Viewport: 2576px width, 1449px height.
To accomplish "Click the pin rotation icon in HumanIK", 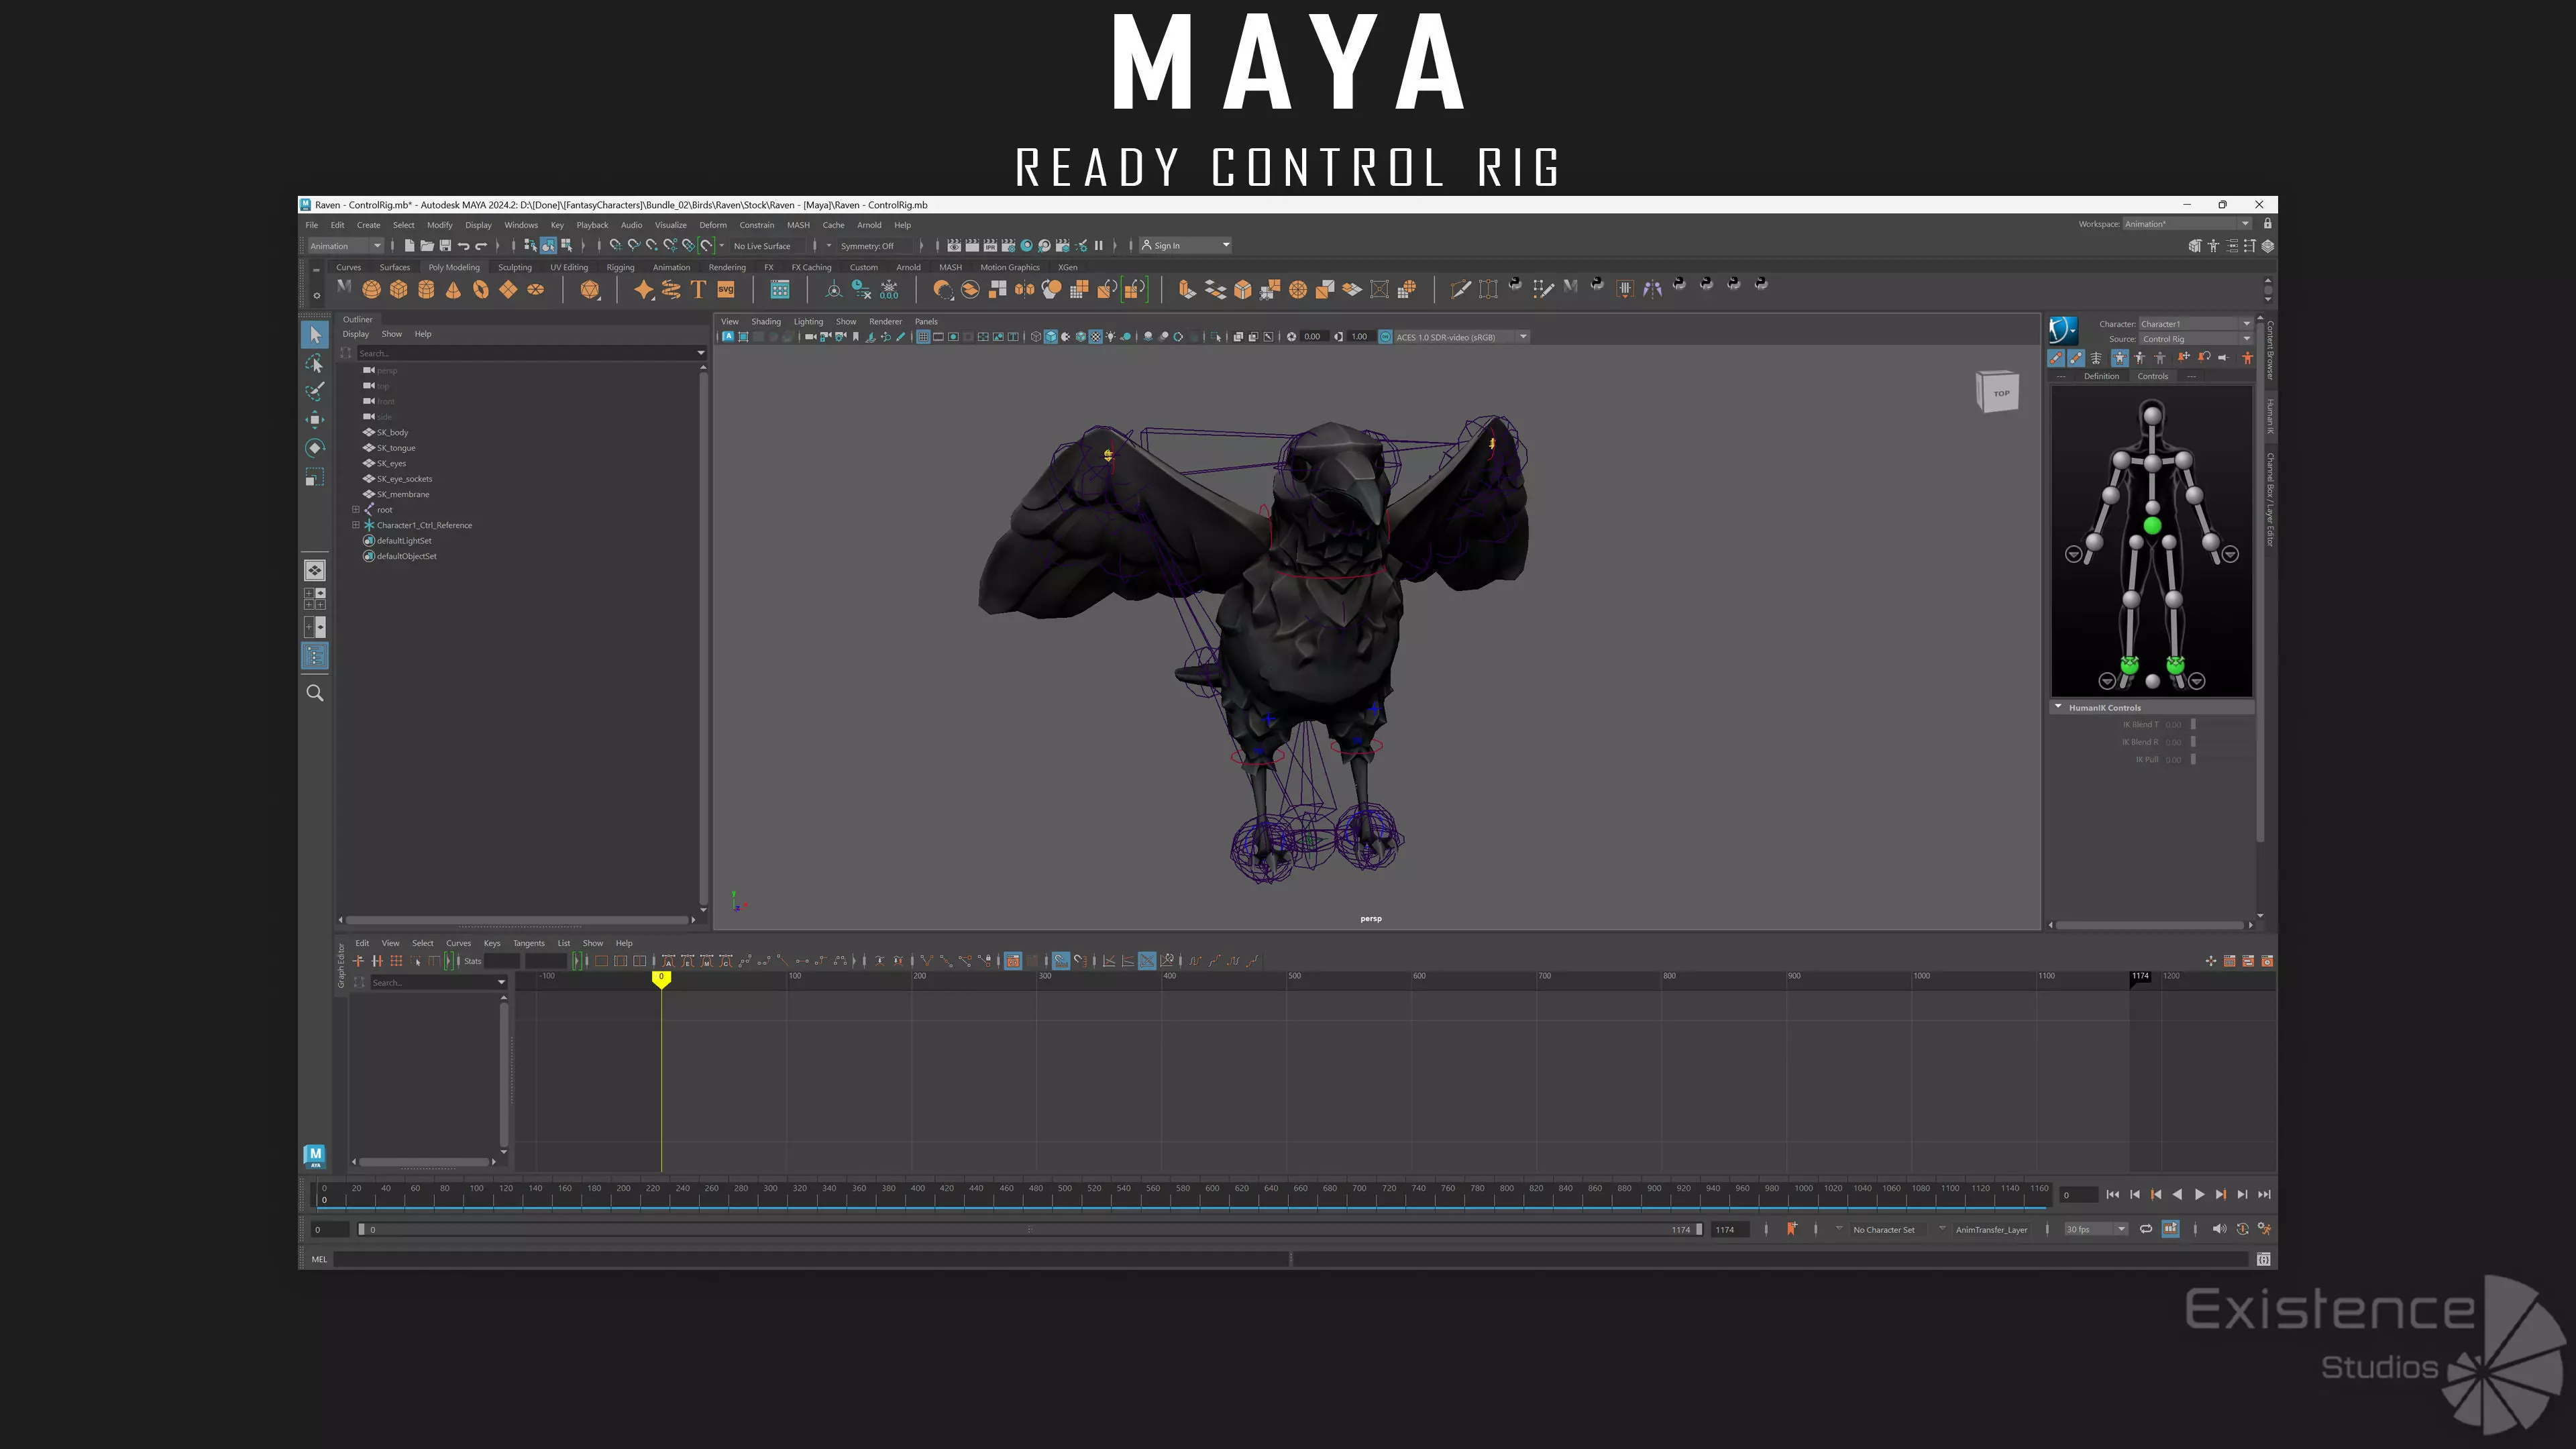I will coord(2204,358).
